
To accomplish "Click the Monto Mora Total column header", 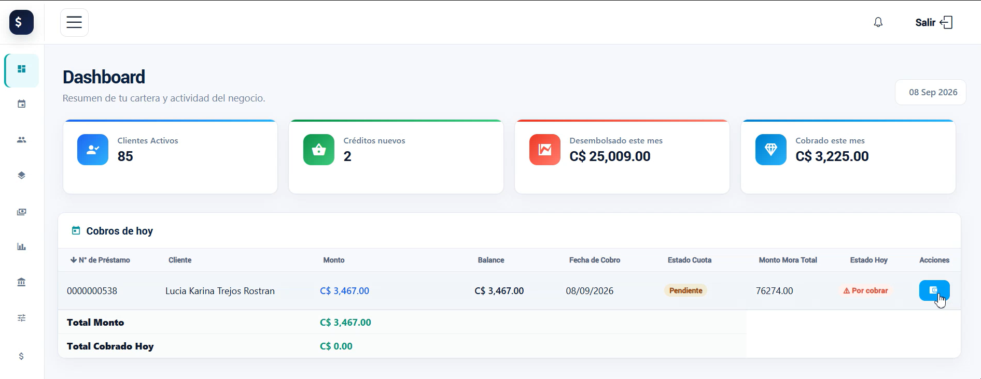I will click(x=788, y=260).
